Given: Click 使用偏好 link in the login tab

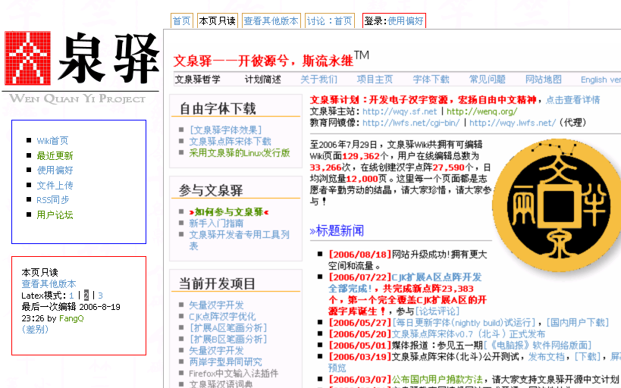Looking at the screenshot, I should click(406, 21).
